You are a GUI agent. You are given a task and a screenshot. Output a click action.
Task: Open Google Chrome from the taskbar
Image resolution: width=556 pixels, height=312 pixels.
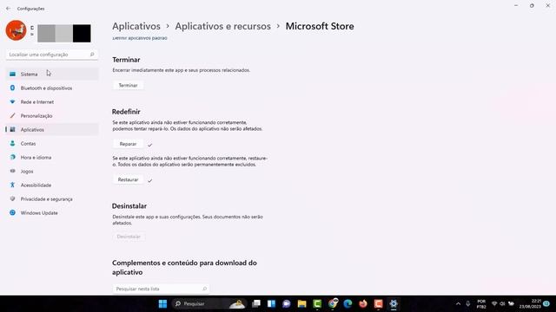(x=333, y=304)
